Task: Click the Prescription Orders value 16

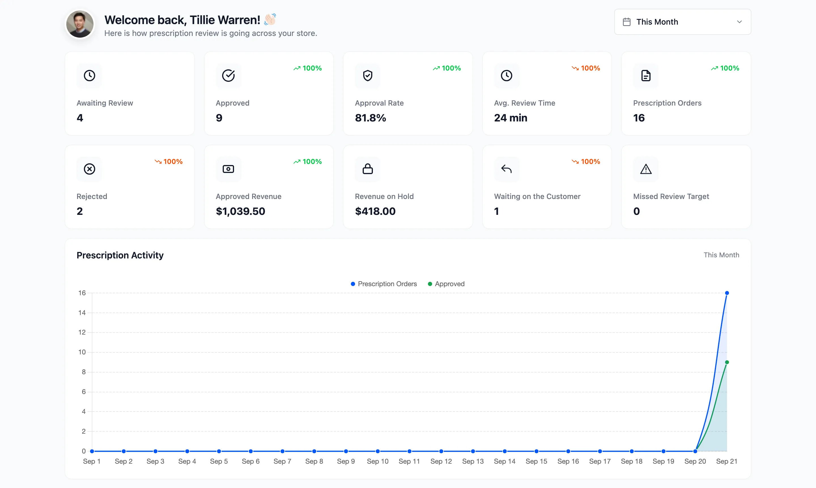Action: point(639,118)
